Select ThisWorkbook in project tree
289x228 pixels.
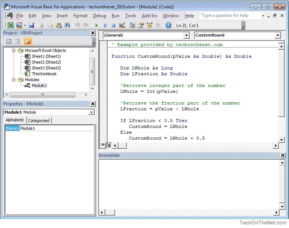pyautogui.click(x=44, y=74)
